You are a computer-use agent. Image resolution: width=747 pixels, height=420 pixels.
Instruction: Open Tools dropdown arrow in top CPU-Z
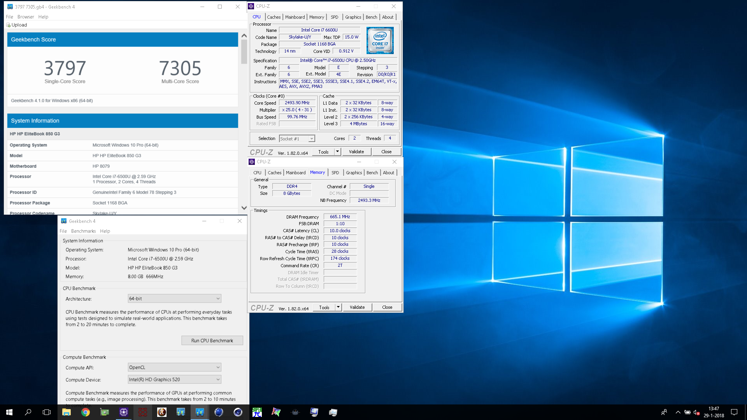point(337,152)
